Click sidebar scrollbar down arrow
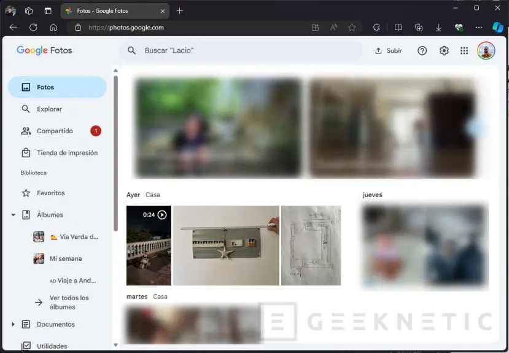Viewport: 509px width, 353px height. [115, 345]
